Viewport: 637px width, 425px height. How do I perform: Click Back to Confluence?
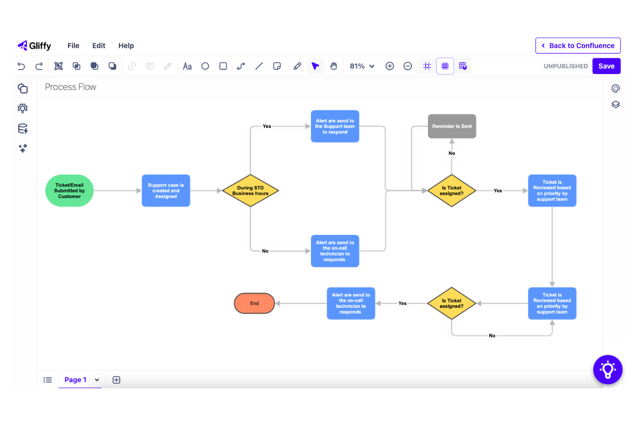point(578,45)
